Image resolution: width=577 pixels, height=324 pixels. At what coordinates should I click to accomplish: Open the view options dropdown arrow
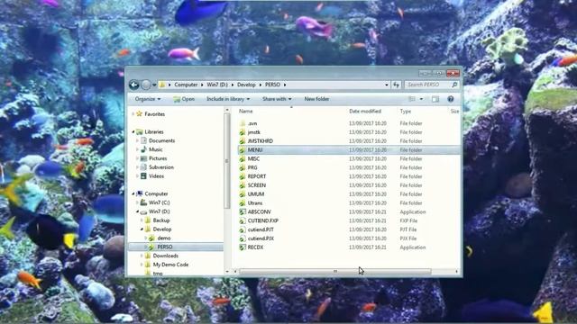421,99
